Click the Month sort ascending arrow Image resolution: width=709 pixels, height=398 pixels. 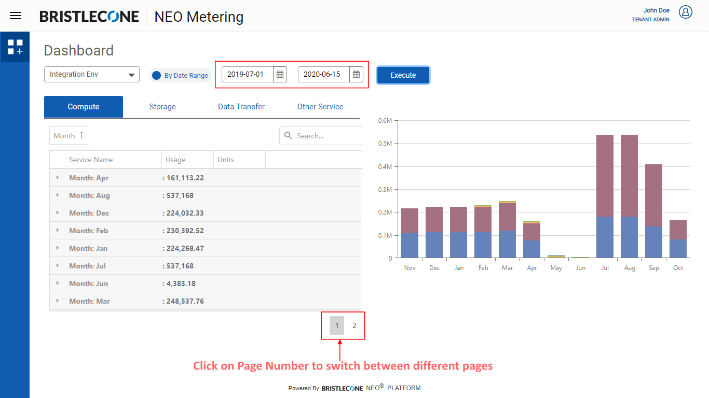pyautogui.click(x=81, y=135)
